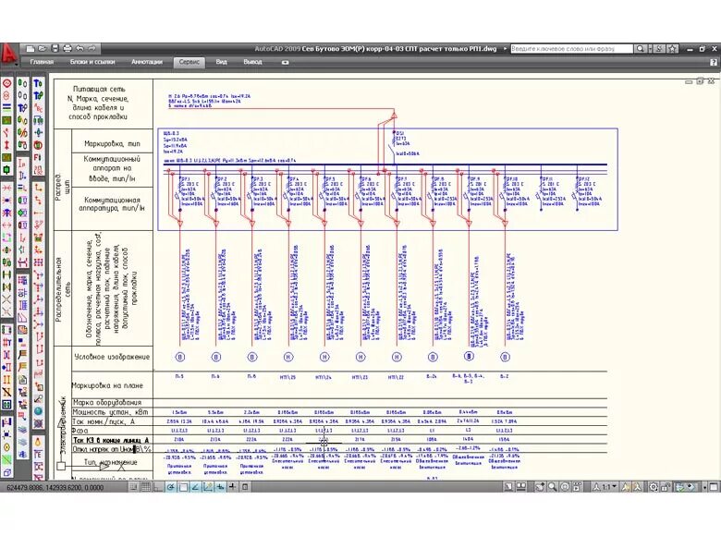Open the Favorites star icon

[x=672, y=48]
